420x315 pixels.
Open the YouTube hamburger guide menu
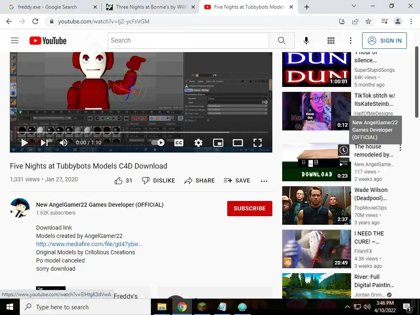point(15,41)
